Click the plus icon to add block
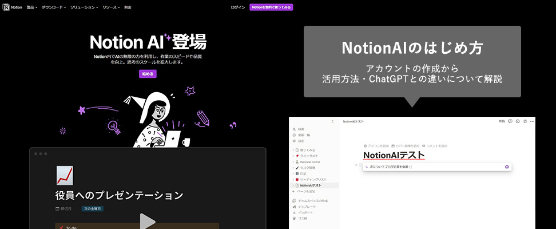 [356, 165]
